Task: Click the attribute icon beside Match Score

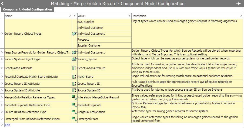Action: (74, 77)
